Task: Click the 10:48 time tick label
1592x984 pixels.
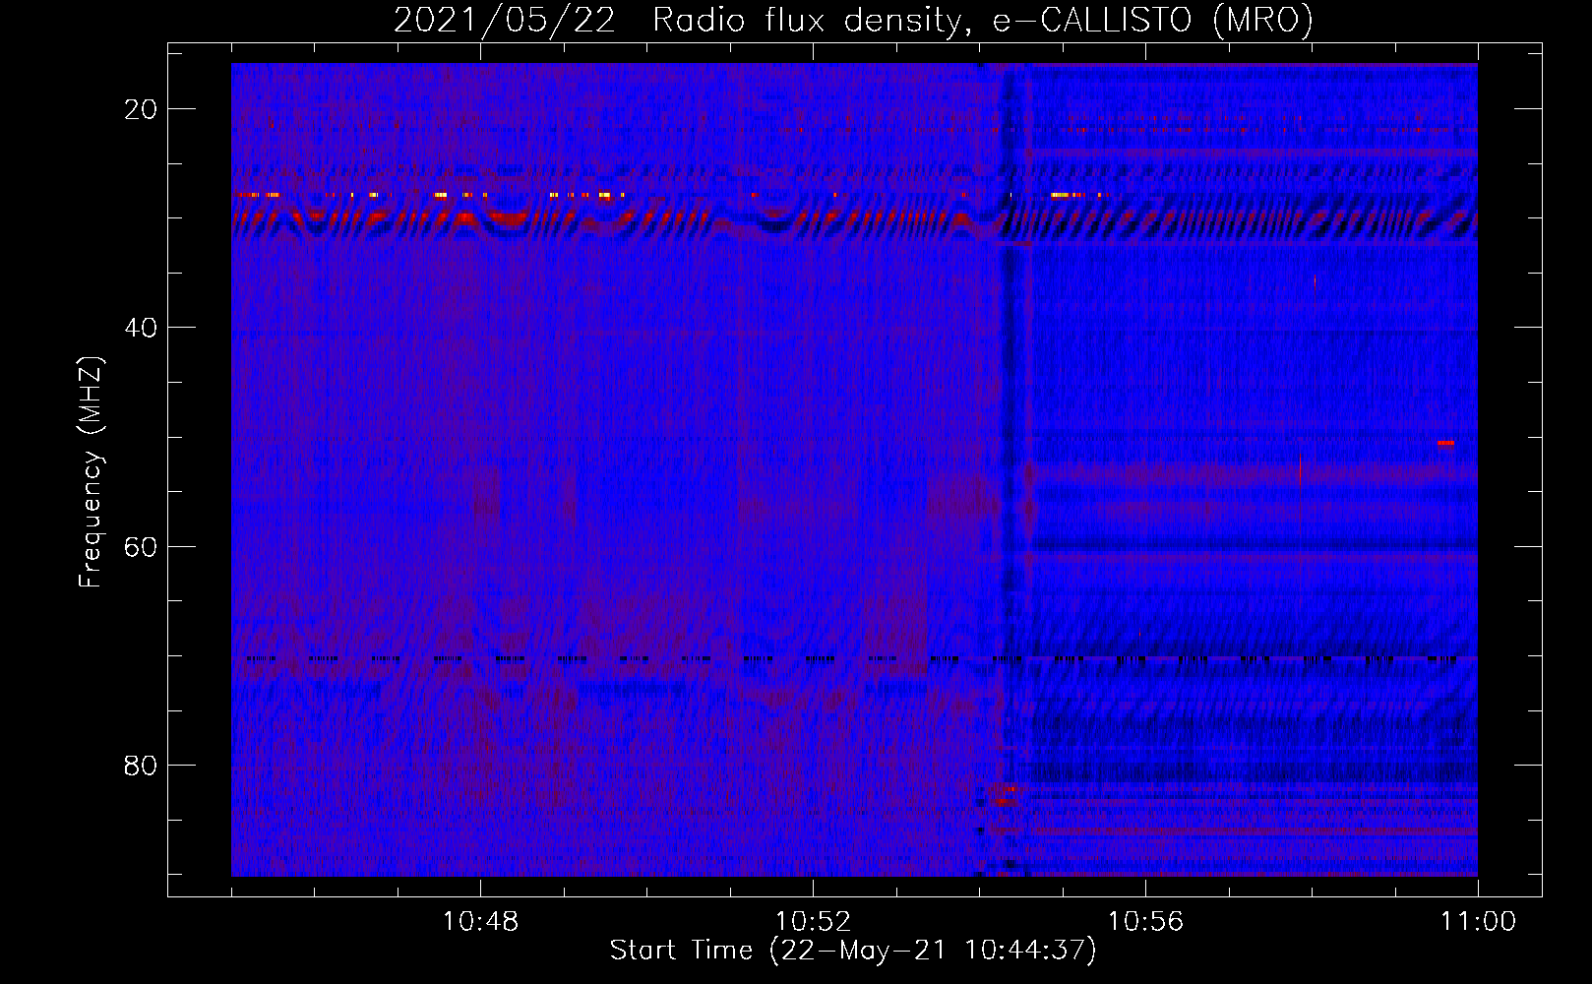Action: [x=480, y=922]
